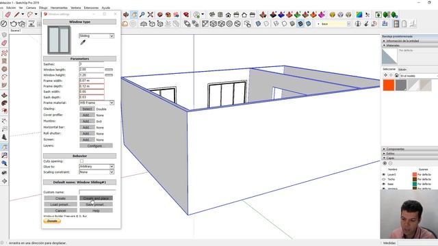Activate the Pan hand tool

point(134,15)
